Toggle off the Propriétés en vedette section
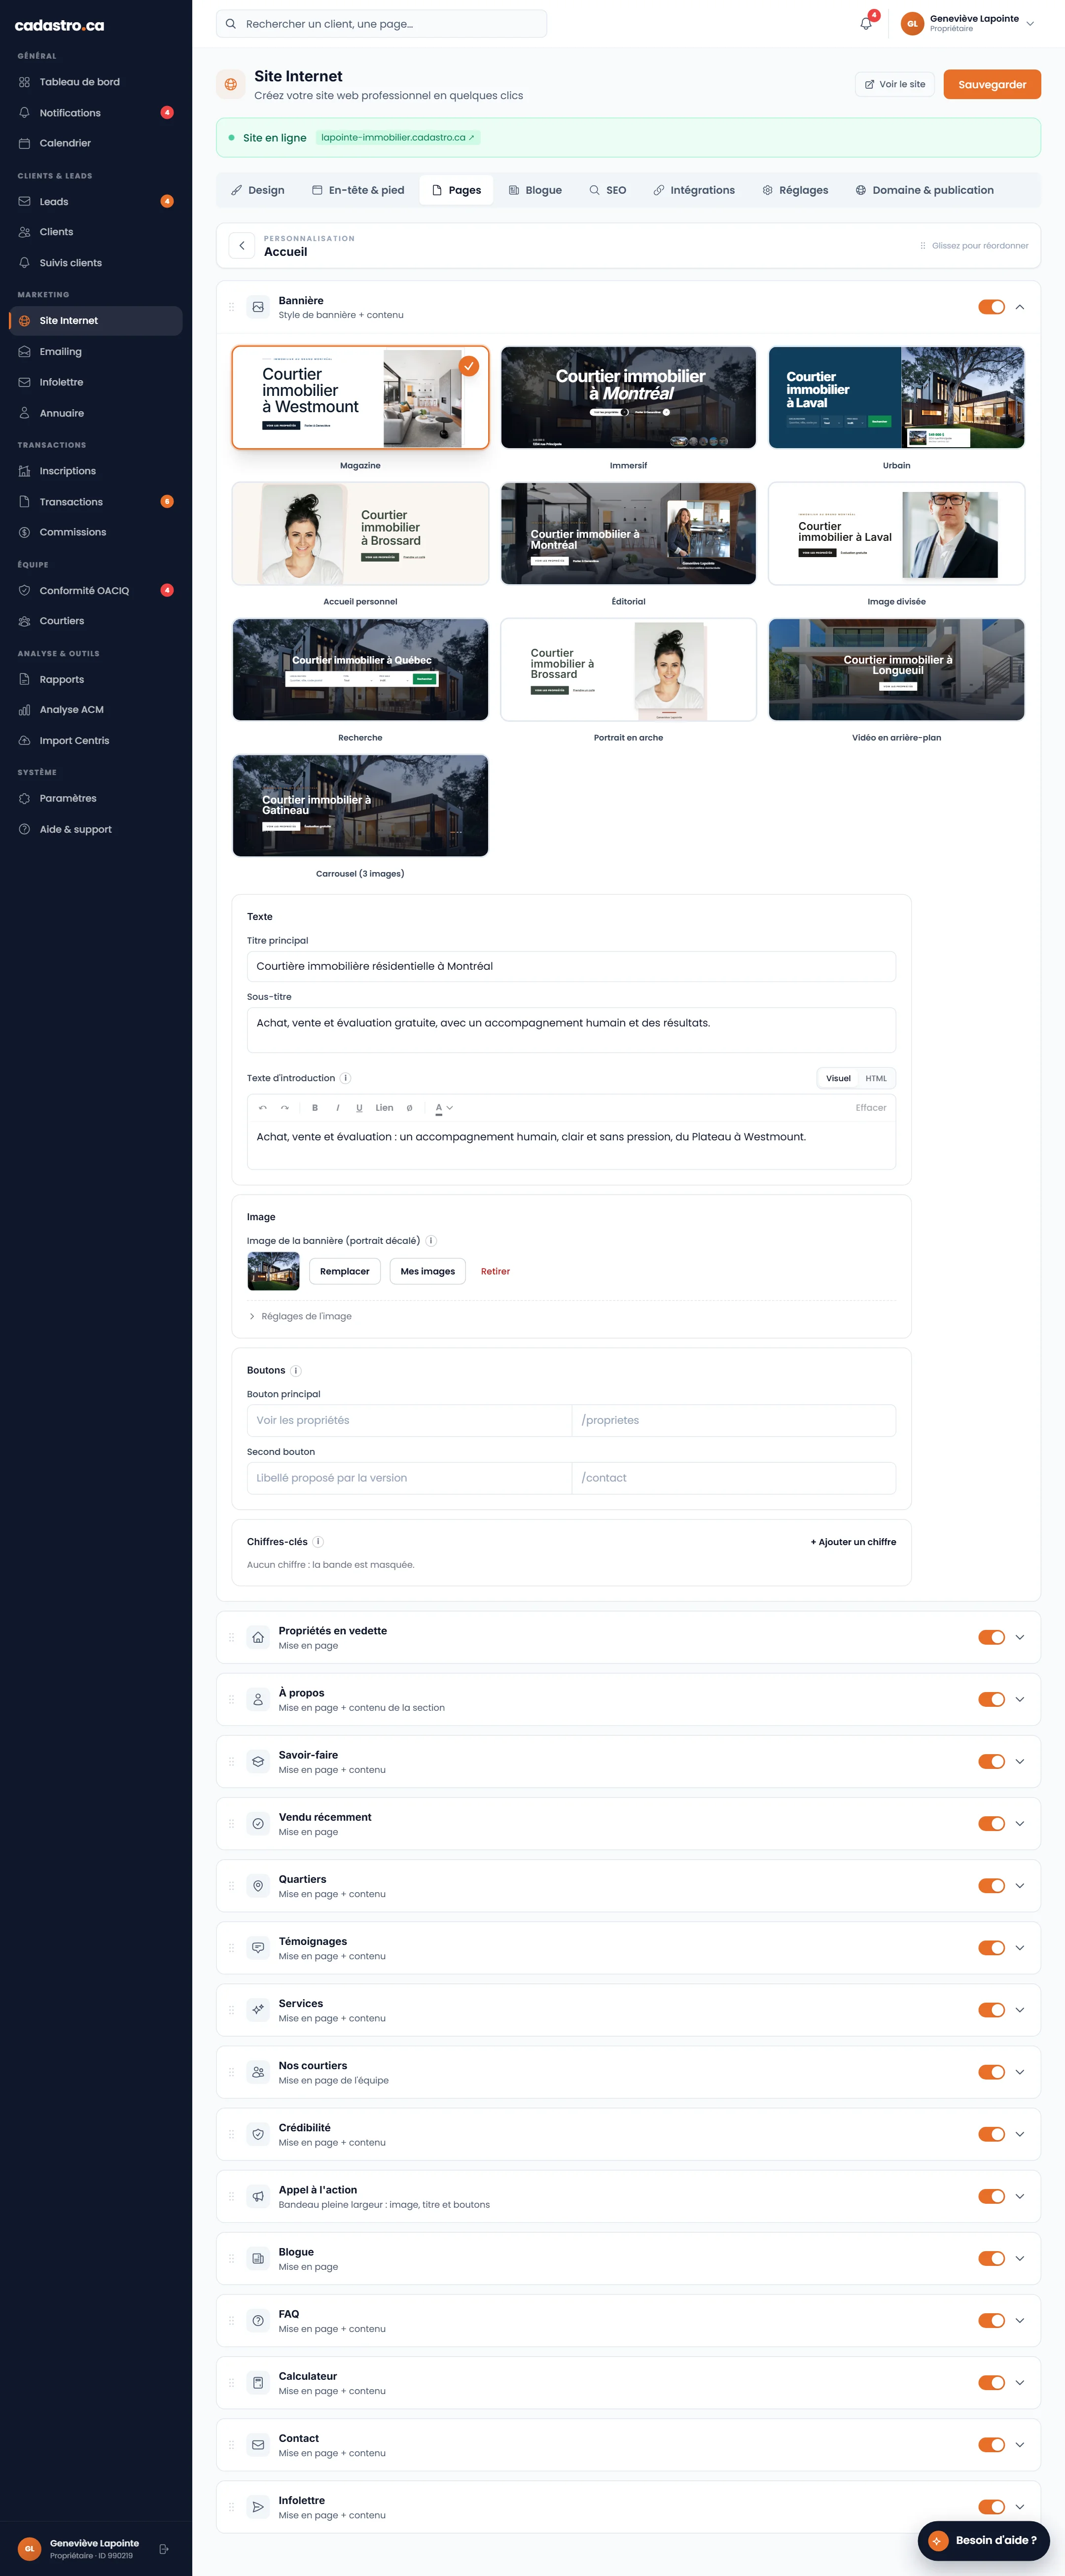 tap(991, 1637)
